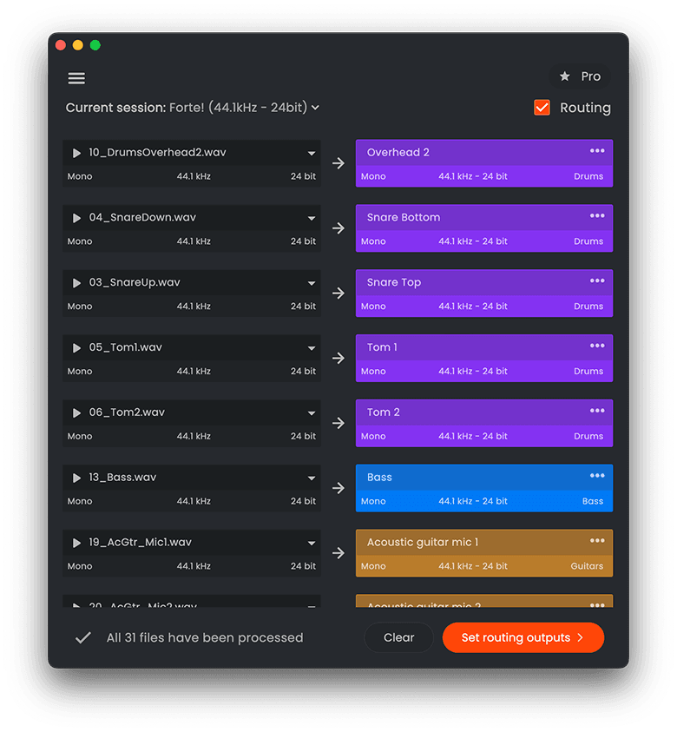
Task: Click 44.1 kHz value of 06_Tom2.wav
Action: [x=194, y=437]
